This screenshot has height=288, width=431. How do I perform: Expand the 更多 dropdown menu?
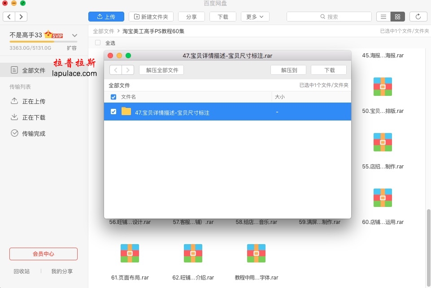coord(255,17)
